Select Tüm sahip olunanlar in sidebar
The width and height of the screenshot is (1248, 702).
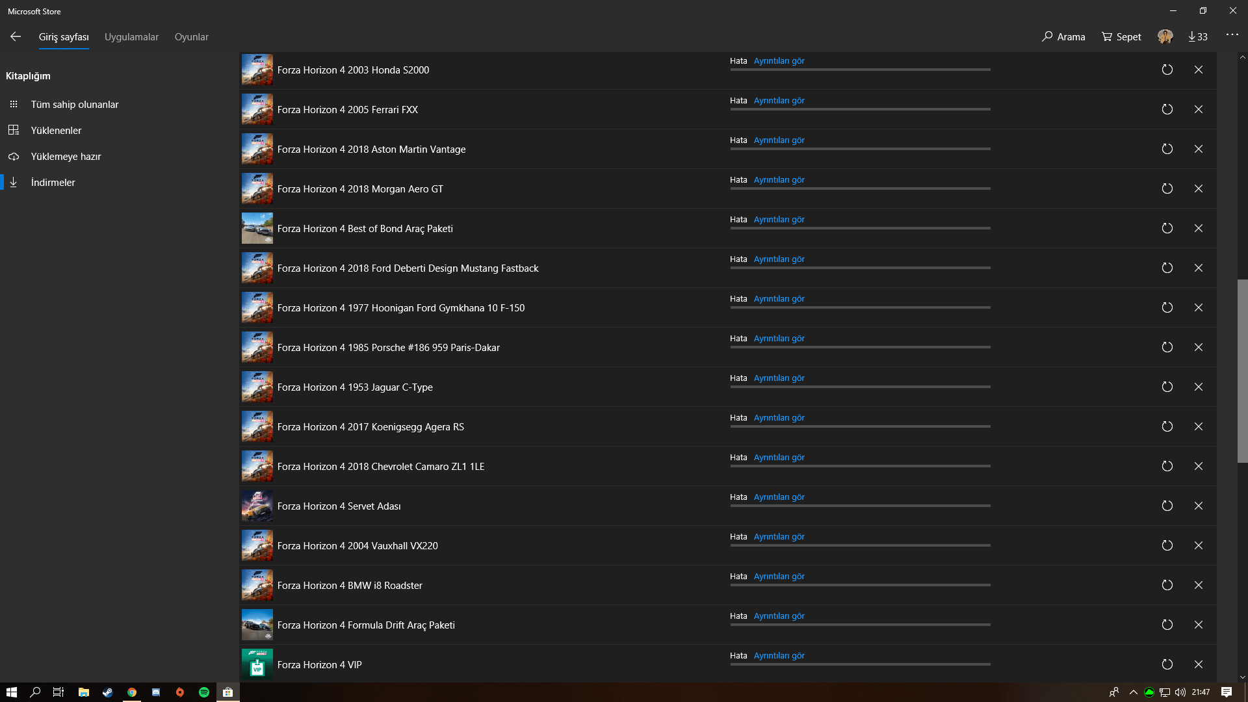[75, 105]
